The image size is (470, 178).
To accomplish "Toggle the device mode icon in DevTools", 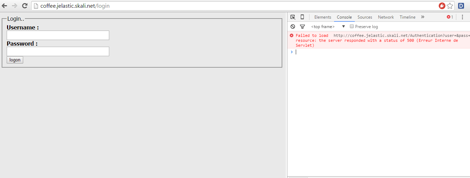I will (x=302, y=17).
